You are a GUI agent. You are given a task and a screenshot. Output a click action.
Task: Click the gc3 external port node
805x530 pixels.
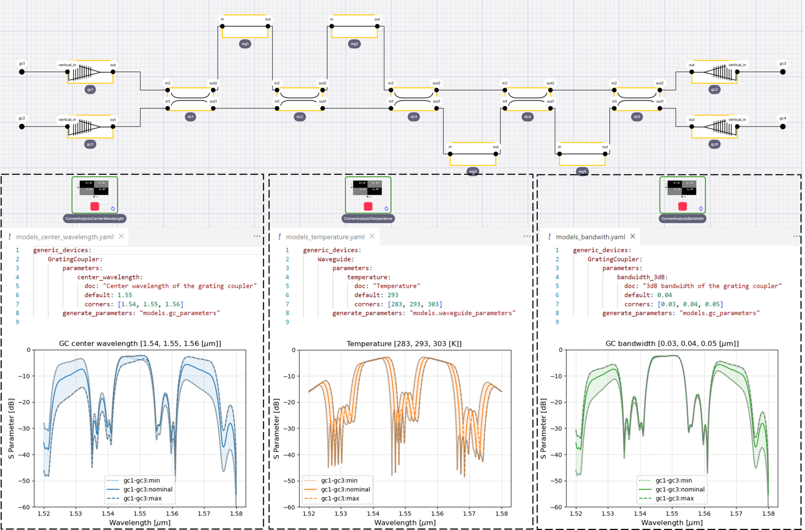[x=783, y=72]
